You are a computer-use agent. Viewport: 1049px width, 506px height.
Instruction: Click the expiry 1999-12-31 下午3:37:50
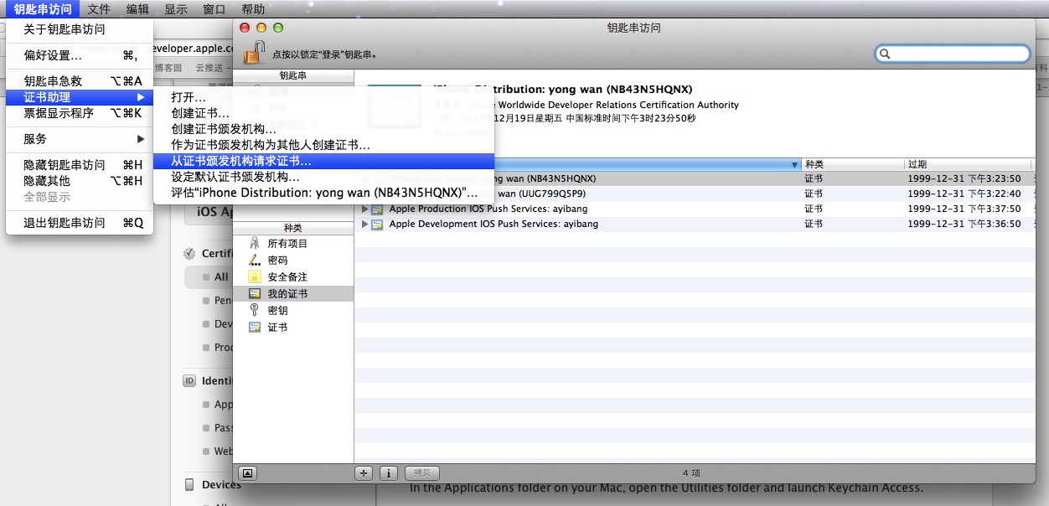[x=964, y=209]
